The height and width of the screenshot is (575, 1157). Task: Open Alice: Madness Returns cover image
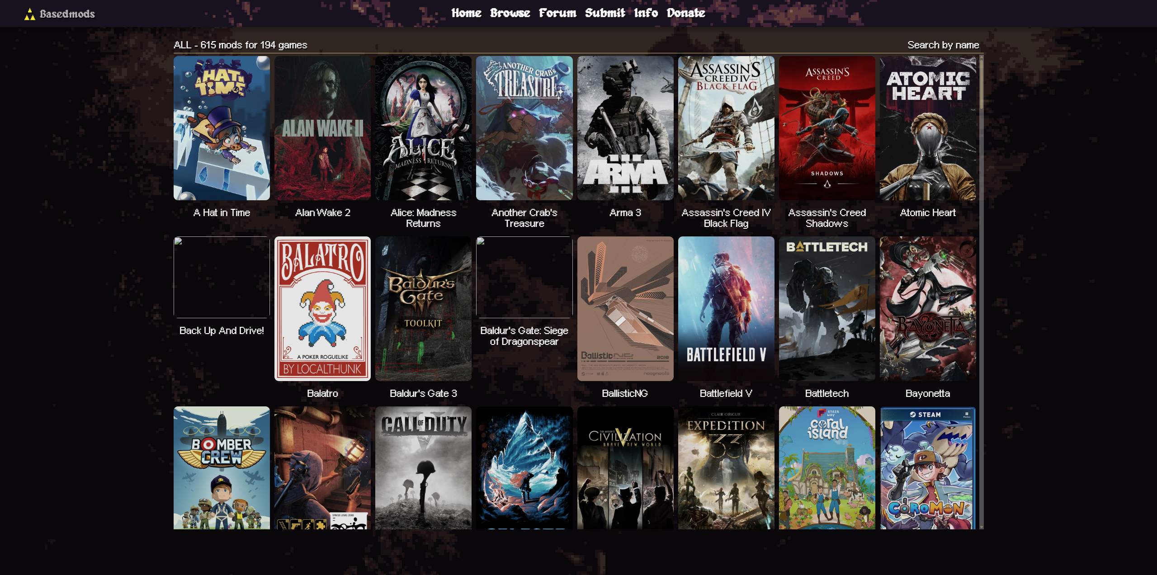coord(423,128)
